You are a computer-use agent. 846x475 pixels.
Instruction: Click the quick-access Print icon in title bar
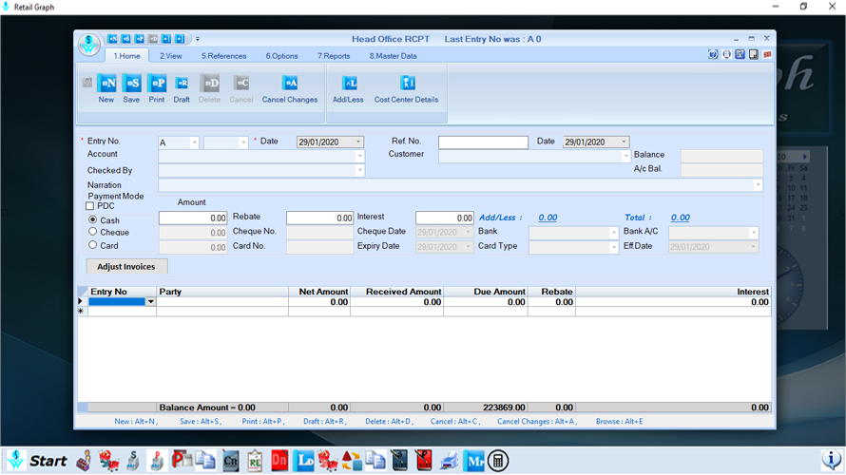point(139,39)
